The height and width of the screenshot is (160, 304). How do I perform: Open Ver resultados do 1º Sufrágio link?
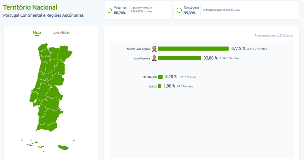tap(275, 35)
